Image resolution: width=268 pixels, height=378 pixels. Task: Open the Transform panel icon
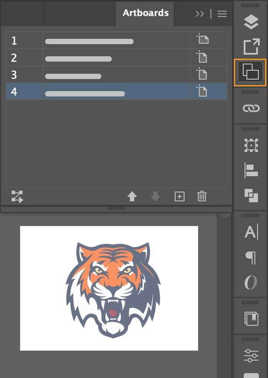251,145
